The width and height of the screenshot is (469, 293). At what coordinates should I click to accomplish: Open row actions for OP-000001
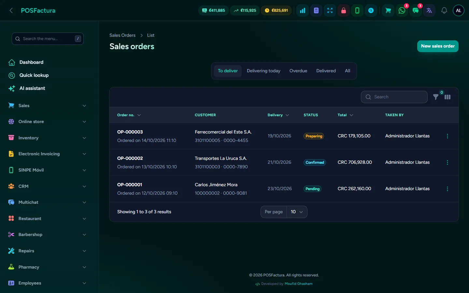point(448,189)
